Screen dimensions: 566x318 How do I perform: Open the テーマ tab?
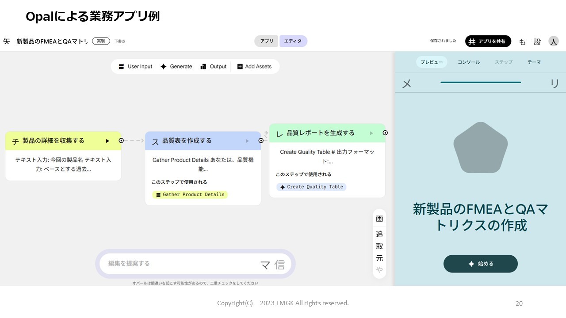pos(534,62)
